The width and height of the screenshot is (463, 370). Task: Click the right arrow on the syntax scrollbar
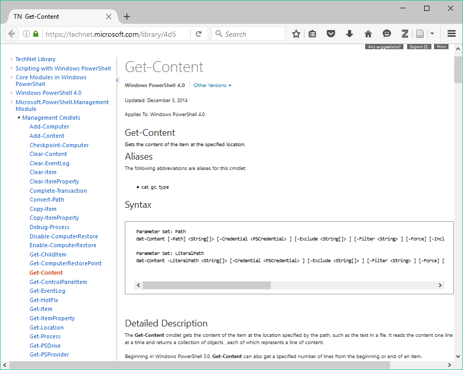coord(440,285)
